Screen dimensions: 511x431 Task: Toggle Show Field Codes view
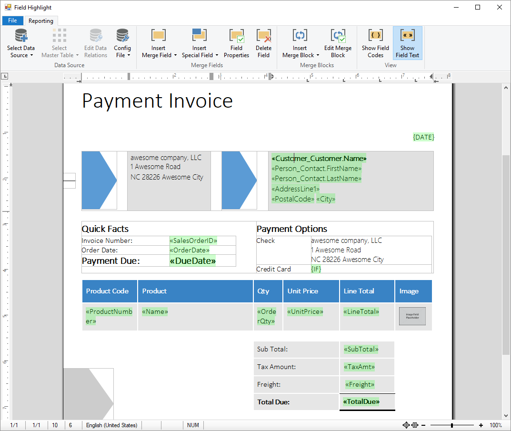[x=375, y=36]
